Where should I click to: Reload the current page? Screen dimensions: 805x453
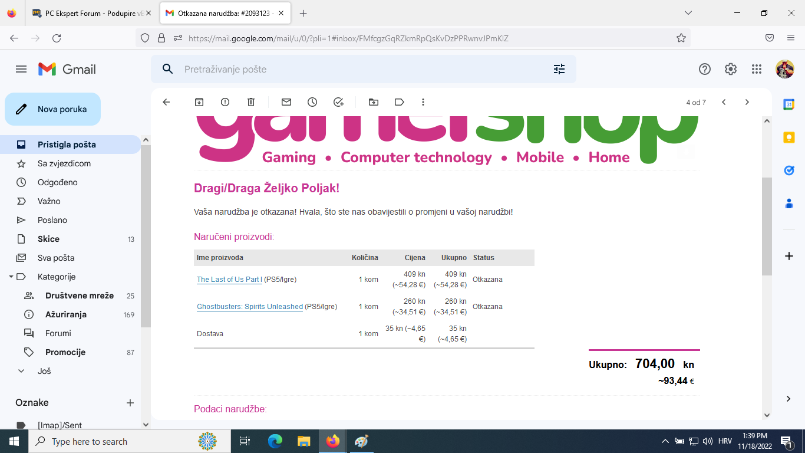point(57,38)
